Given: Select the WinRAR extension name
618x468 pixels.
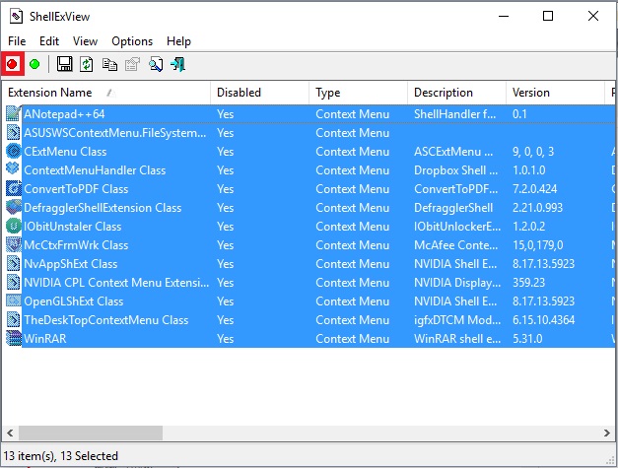Looking at the screenshot, I should tap(45, 339).
